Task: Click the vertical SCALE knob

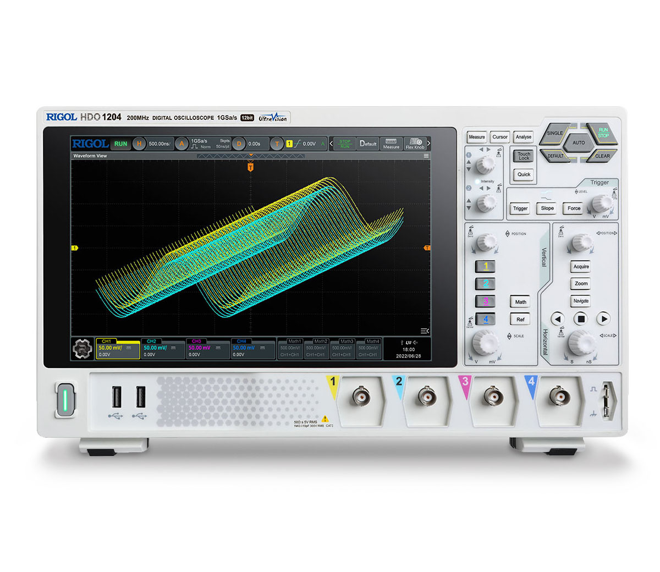Action: (486, 342)
